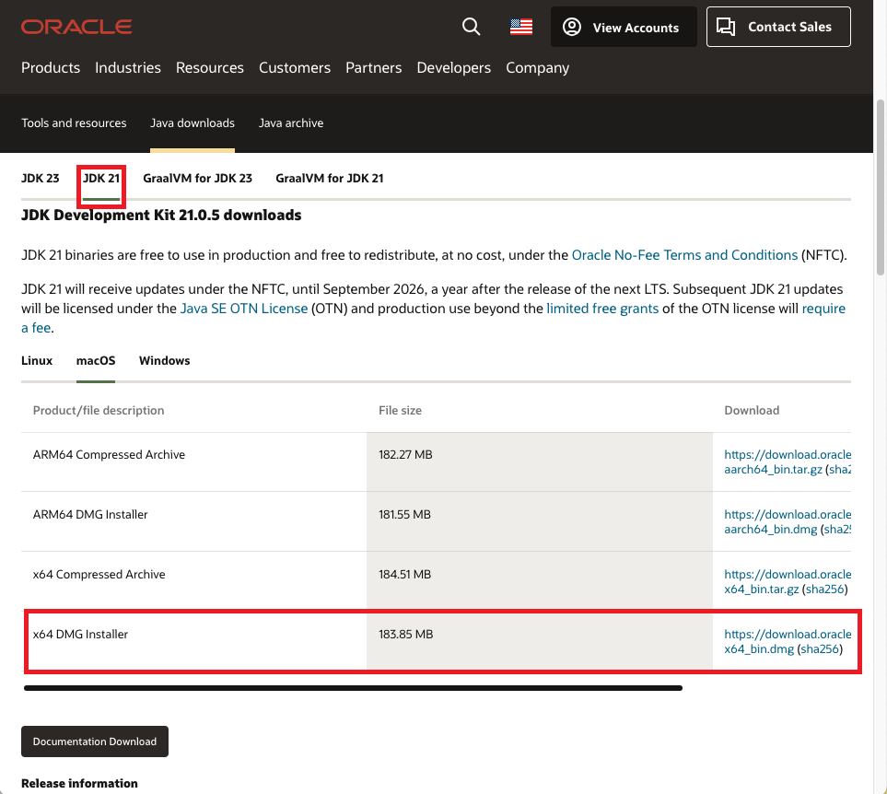Screen dimensions: 887x794
Task: Switch to the JDK 23 tab
Action: coord(41,178)
